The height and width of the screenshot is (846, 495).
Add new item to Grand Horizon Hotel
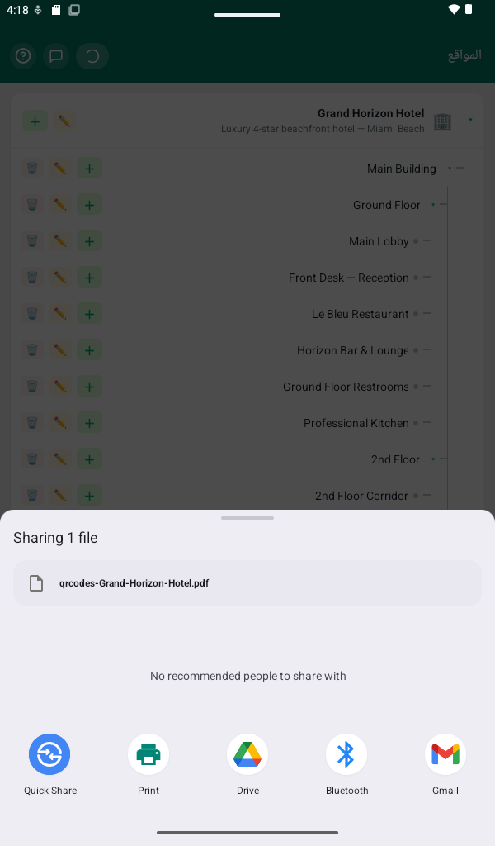click(x=35, y=121)
